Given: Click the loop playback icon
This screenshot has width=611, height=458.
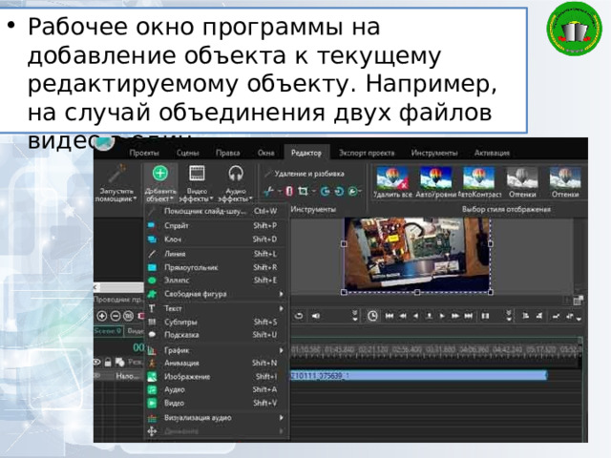Looking at the screenshot, I should click(x=299, y=316).
